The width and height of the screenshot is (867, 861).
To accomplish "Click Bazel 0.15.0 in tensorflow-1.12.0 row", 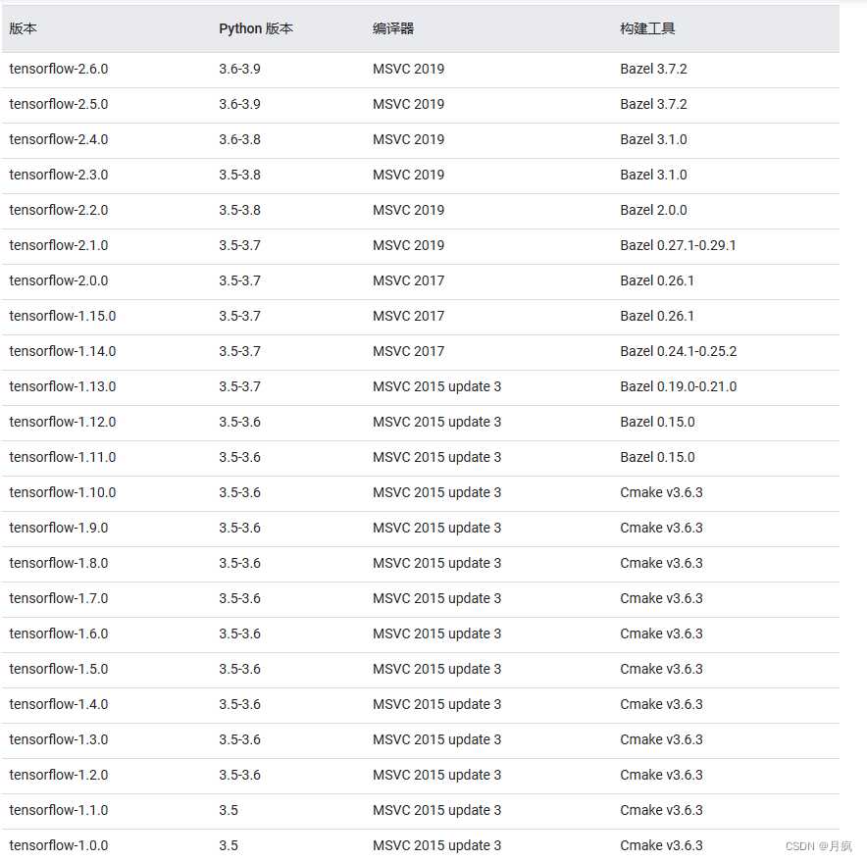I will click(x=657, y=423).
